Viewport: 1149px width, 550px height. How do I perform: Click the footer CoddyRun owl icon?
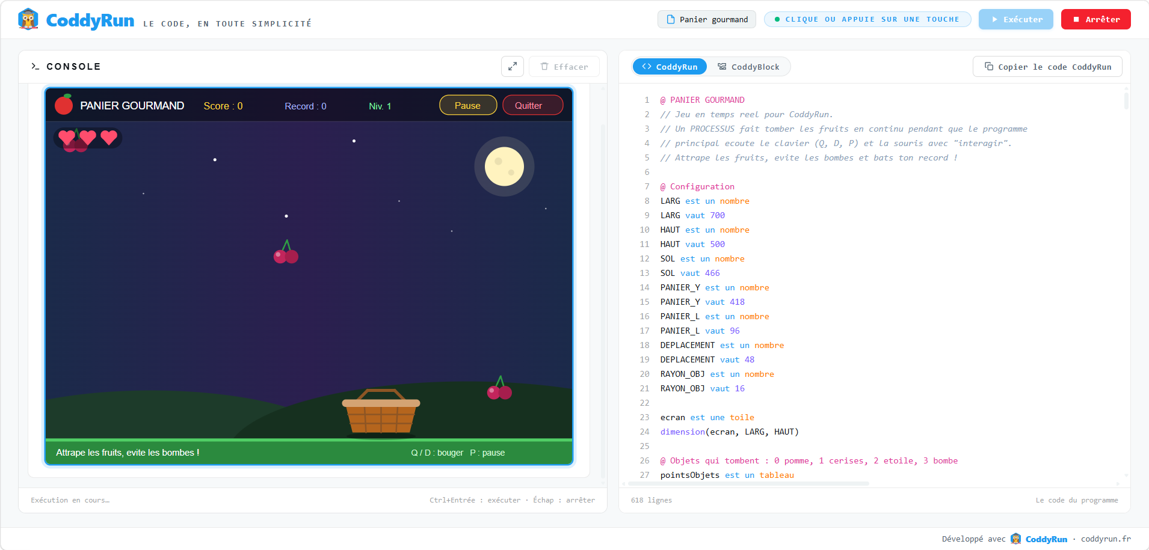coord(1015,539)
